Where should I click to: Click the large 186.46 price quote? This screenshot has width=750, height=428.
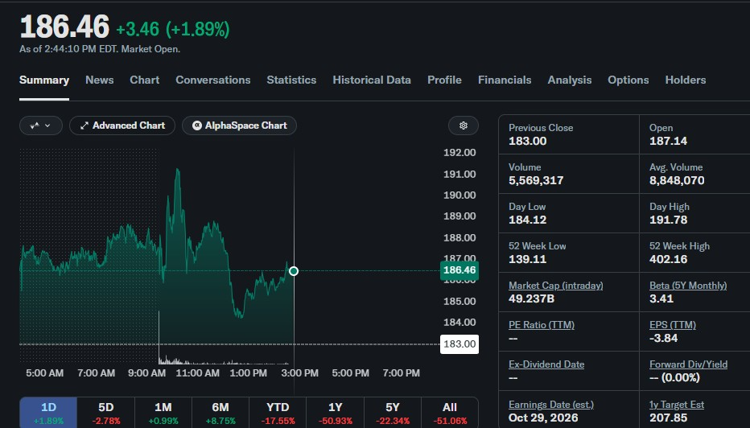click(64, 27)
